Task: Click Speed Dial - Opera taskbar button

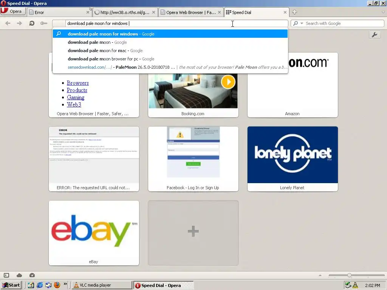Action: point(164,285)
